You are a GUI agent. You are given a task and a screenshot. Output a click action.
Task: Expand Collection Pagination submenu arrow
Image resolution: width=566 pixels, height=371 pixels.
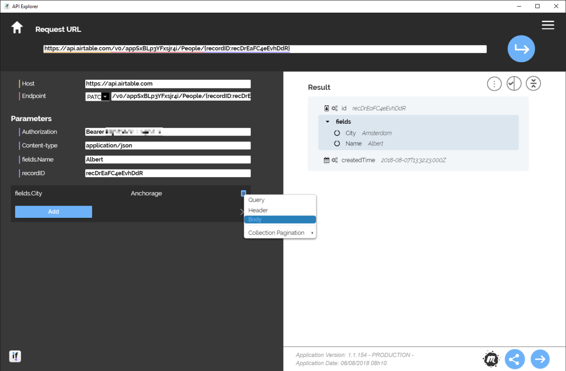click(x=312, y=233)
